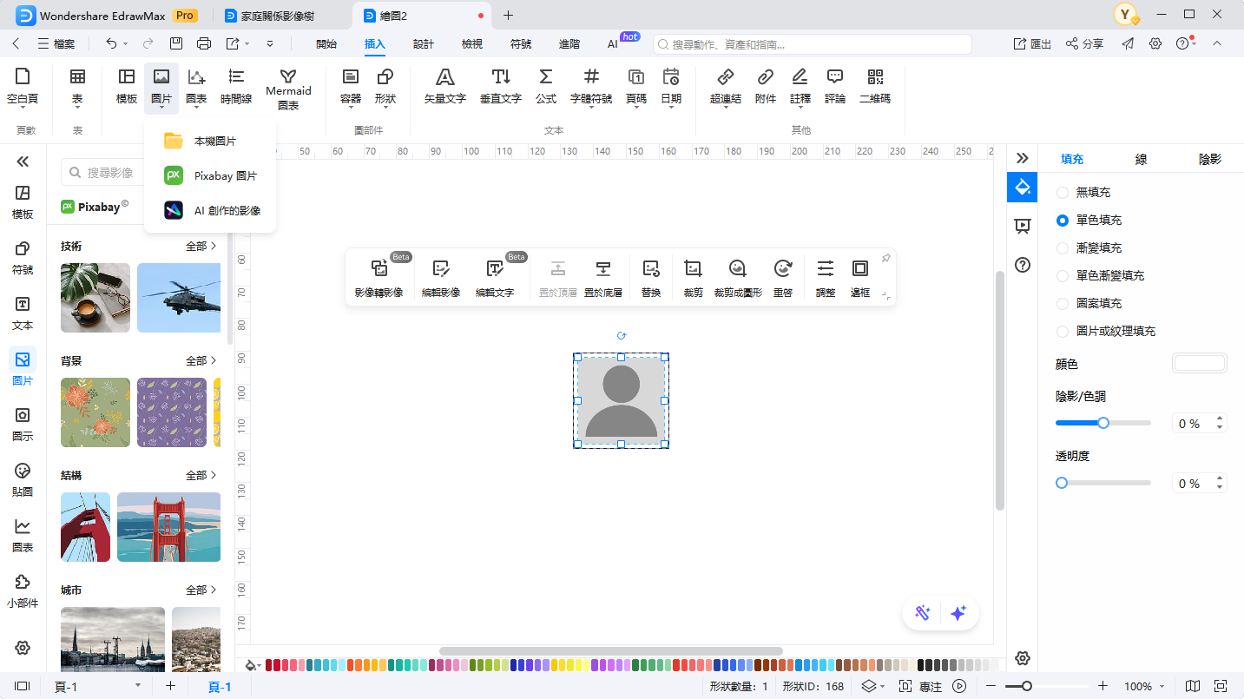
Task: Click the export (匯出) button
Action: coord(1032,43)
